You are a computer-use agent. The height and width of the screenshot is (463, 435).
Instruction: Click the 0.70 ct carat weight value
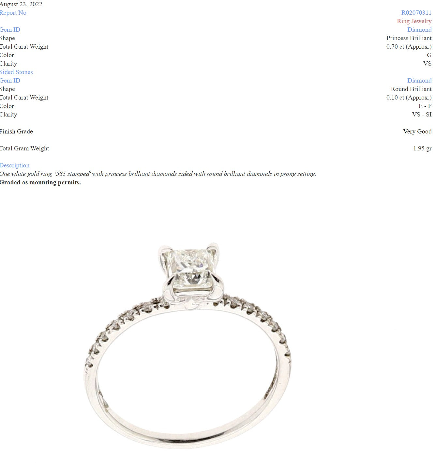(409, 47)
